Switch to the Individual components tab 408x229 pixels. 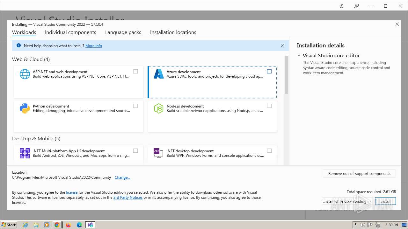point(70,32)
